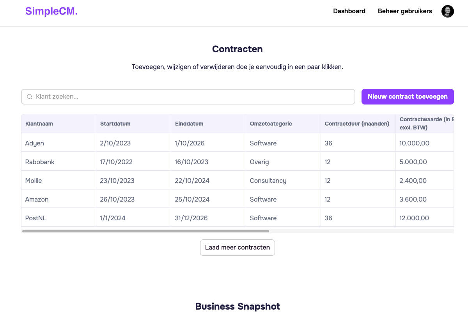
Task: Go to Beheer gebruikers
Action: pos(404,11)
